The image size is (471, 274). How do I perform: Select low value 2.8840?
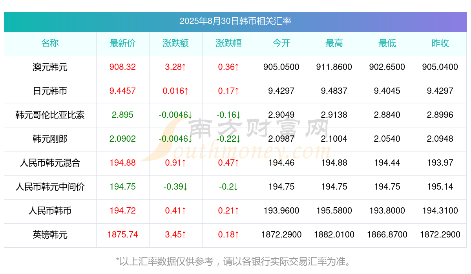coord(387,115)
